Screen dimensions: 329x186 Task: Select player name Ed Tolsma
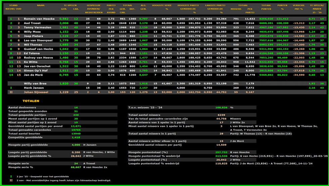(x=32, y=53)
